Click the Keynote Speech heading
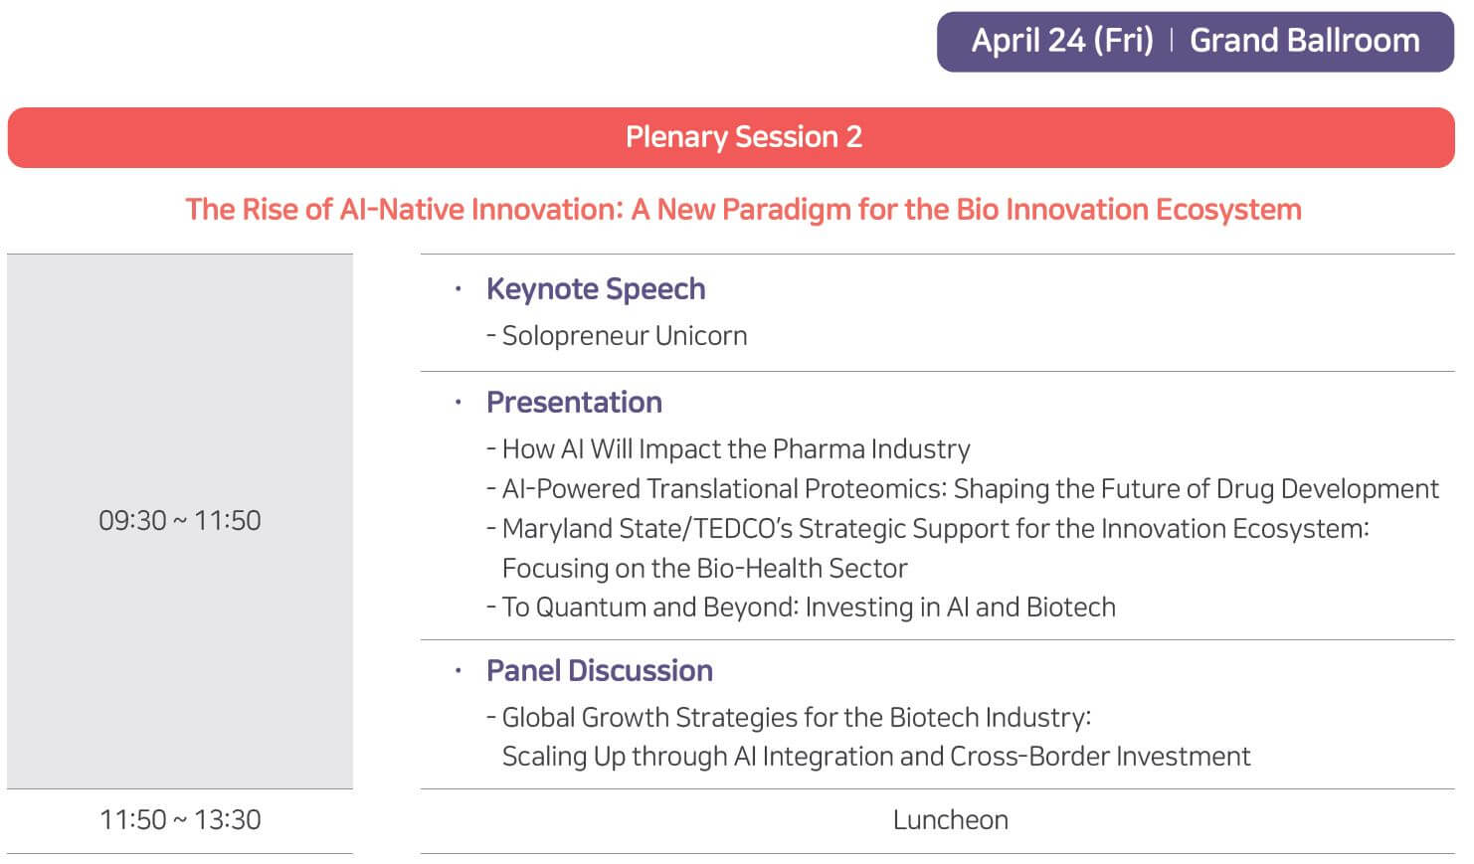The width and height of the screenshot is (1474, 864). pos(596,289)
